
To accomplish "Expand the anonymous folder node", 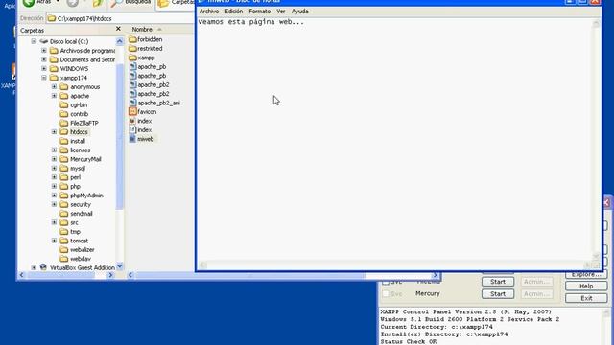I will (54, 87).
